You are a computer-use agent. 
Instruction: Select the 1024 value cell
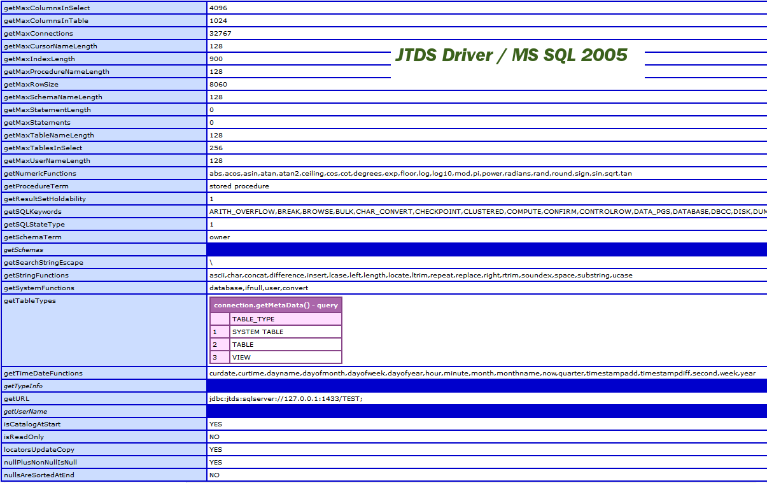coord(218,21)
